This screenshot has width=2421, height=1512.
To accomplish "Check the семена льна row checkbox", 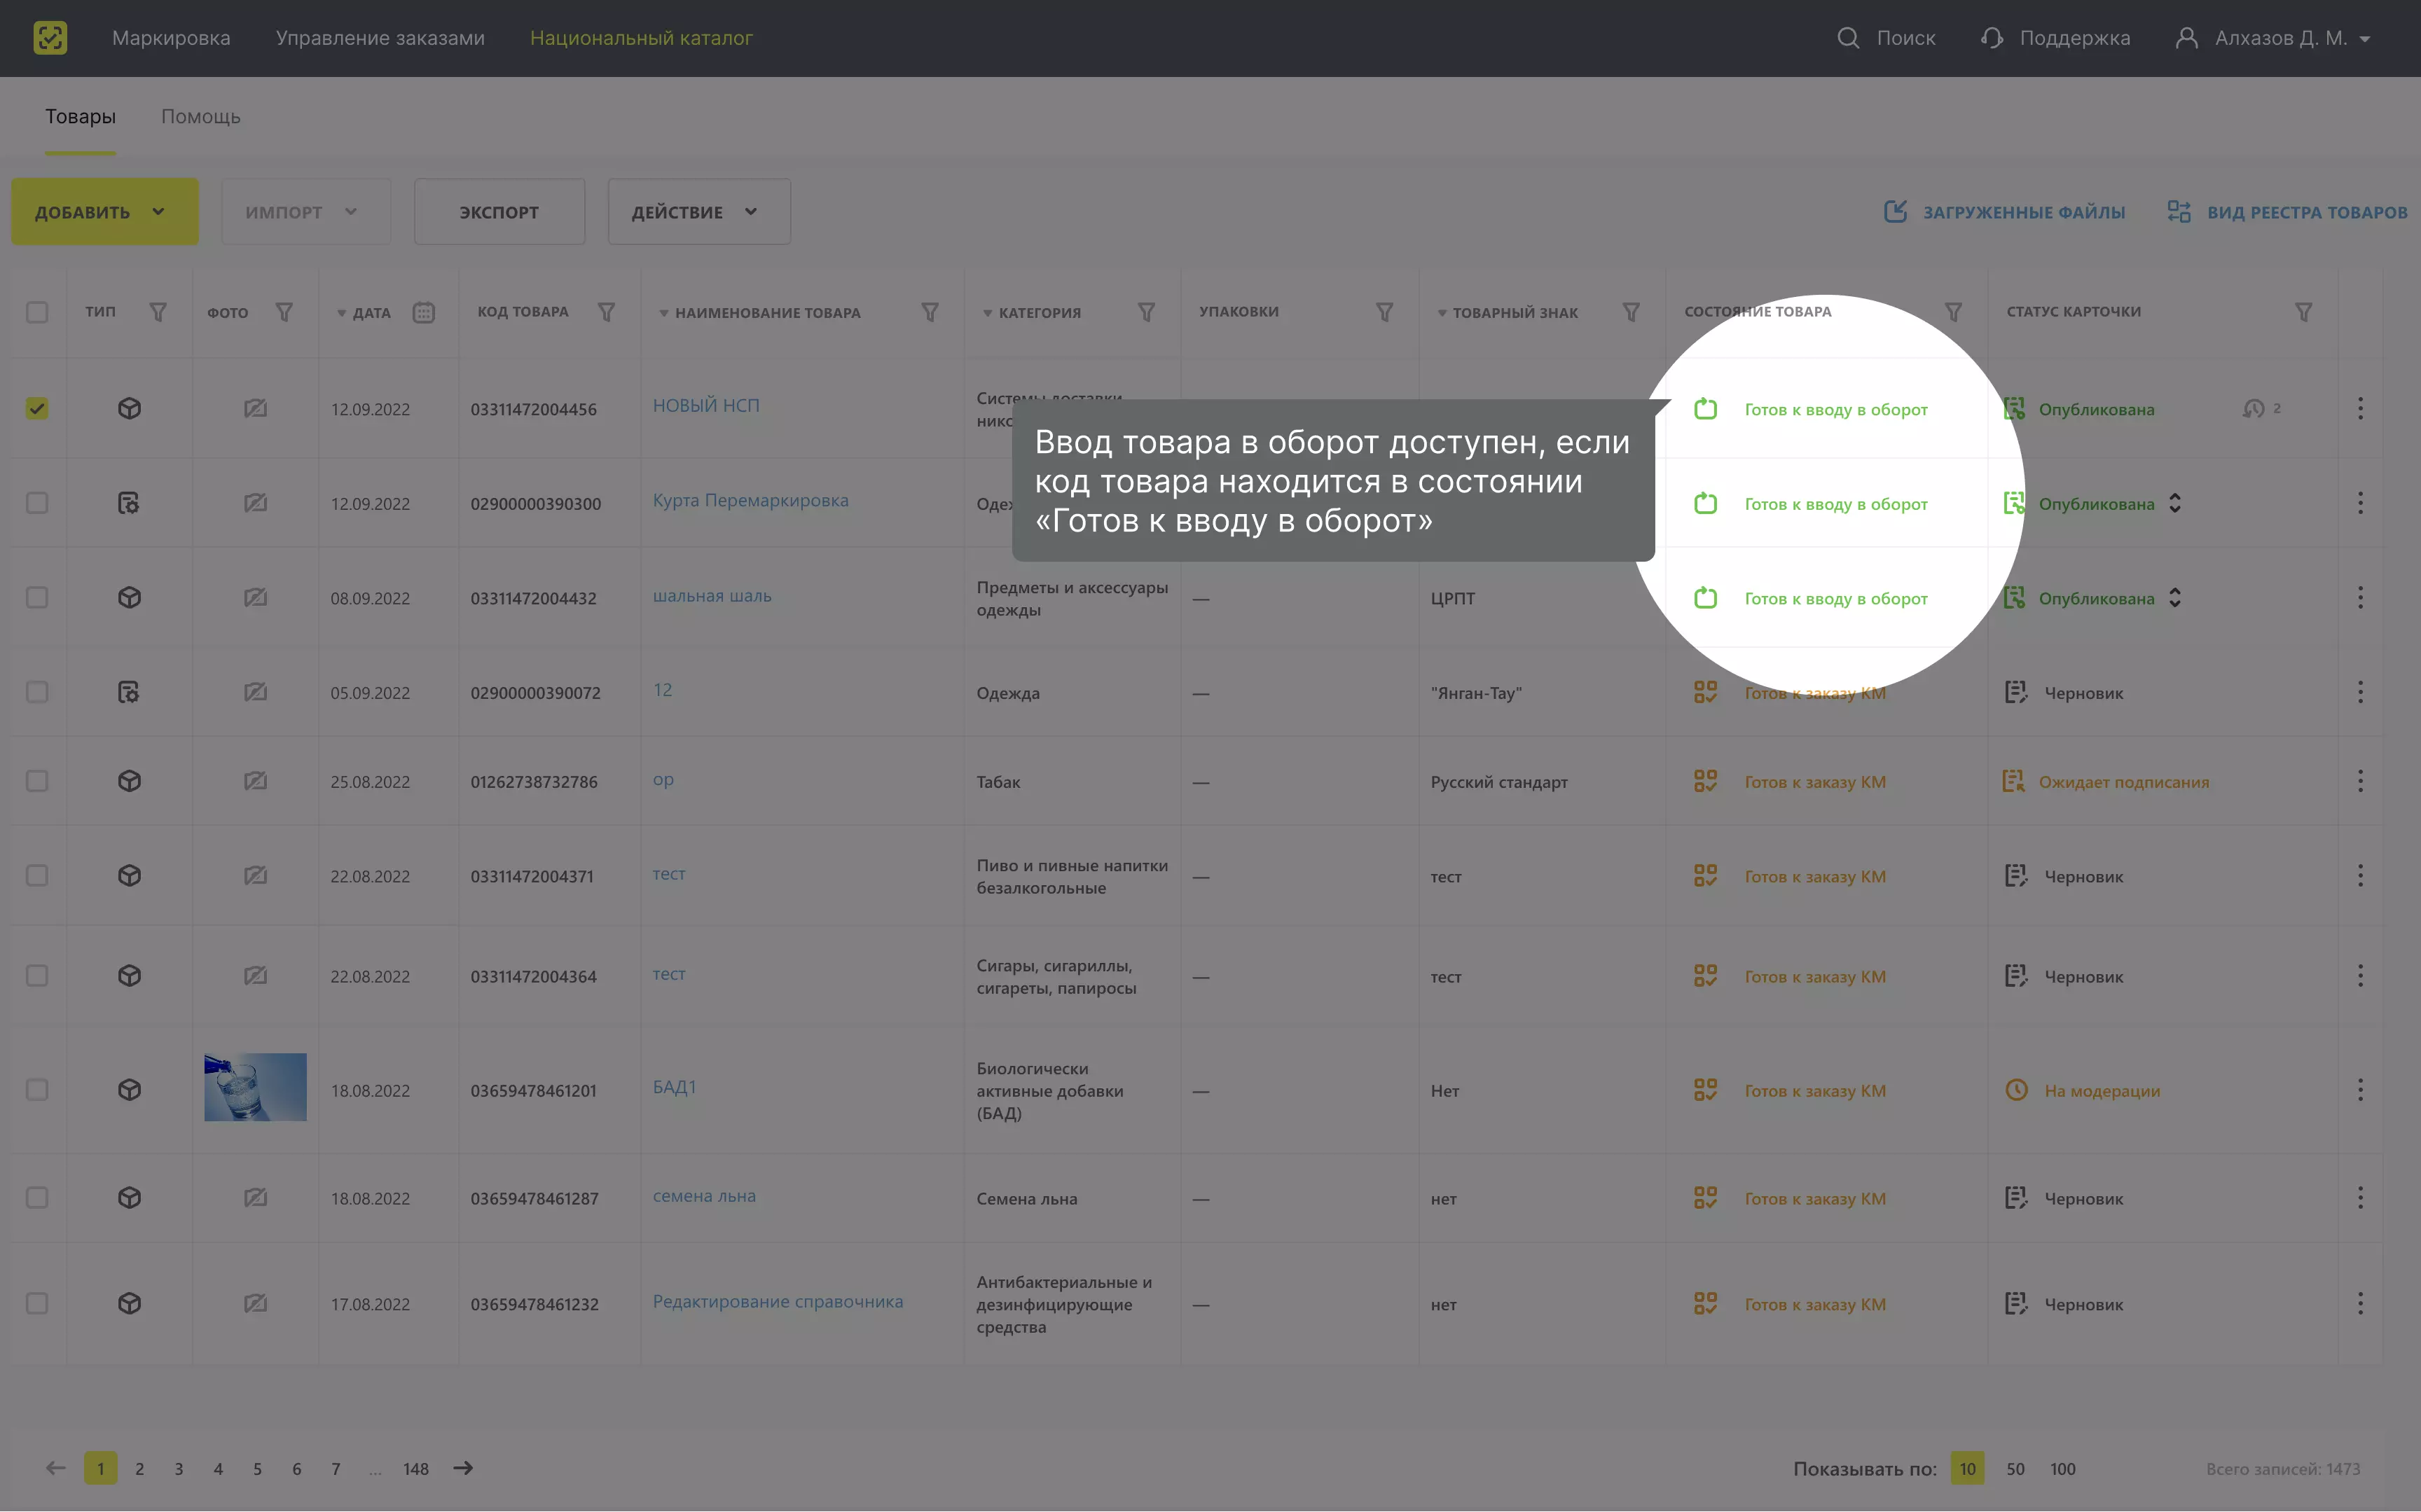I will tap(37, 1198).
